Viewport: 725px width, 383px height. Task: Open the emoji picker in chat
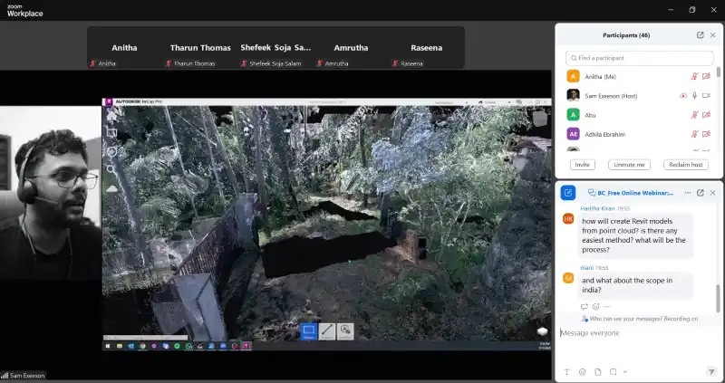coord(582,371)
